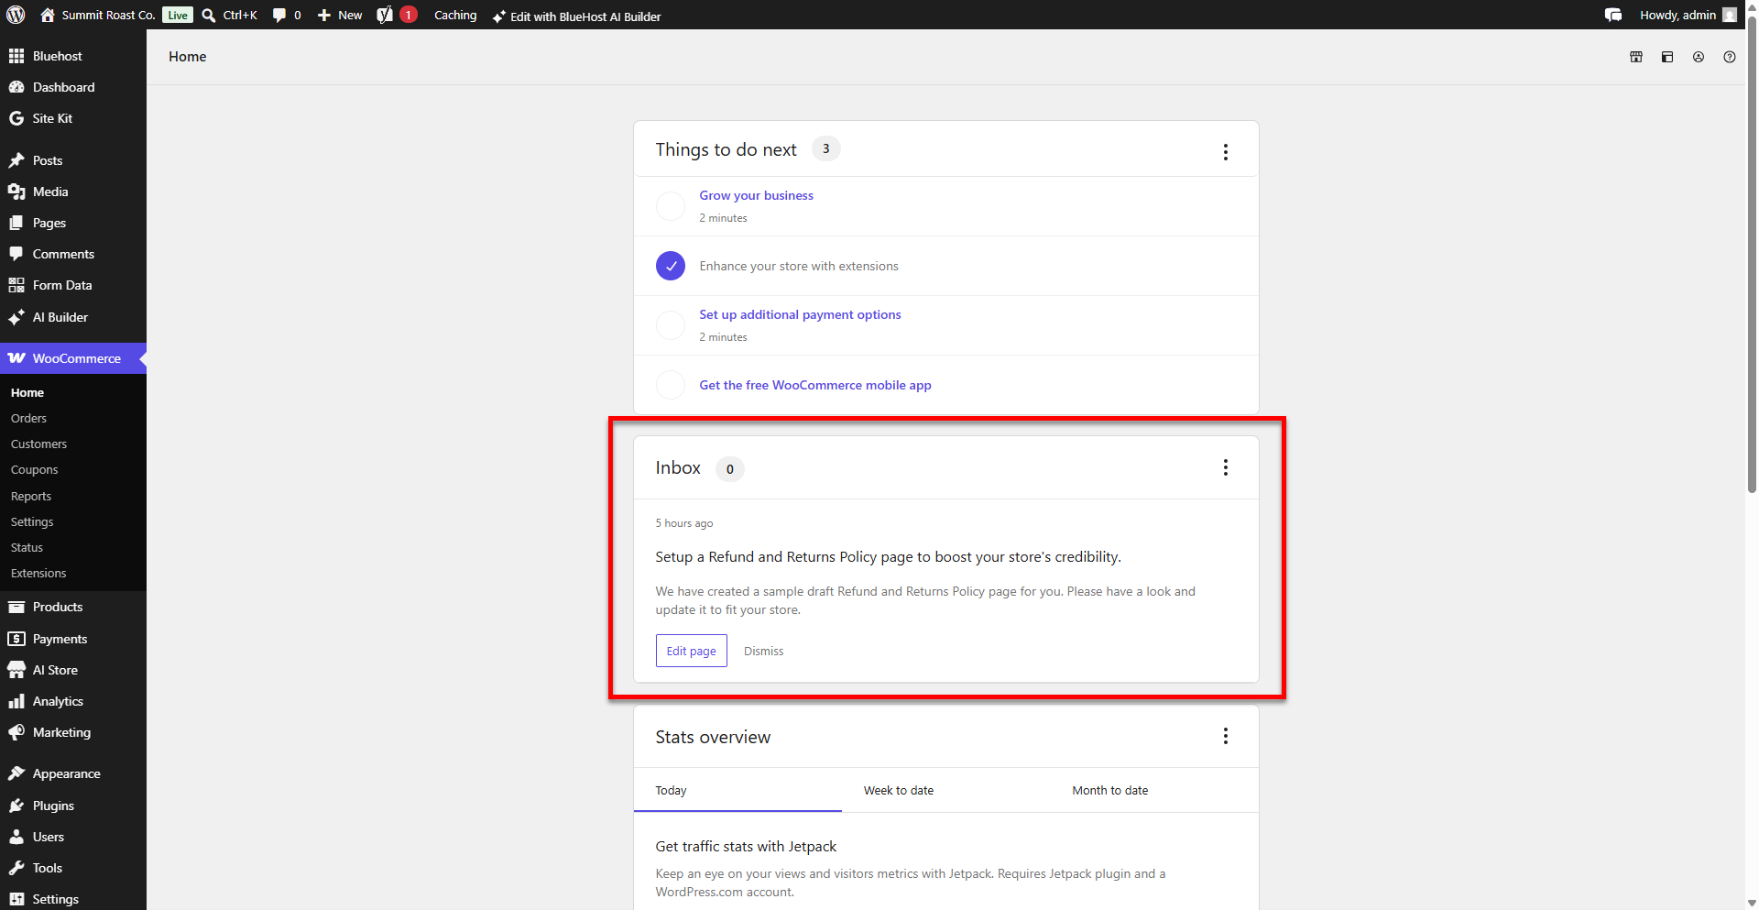
Task: Switch to Week to date tab
Action: [x=946, y=790]
